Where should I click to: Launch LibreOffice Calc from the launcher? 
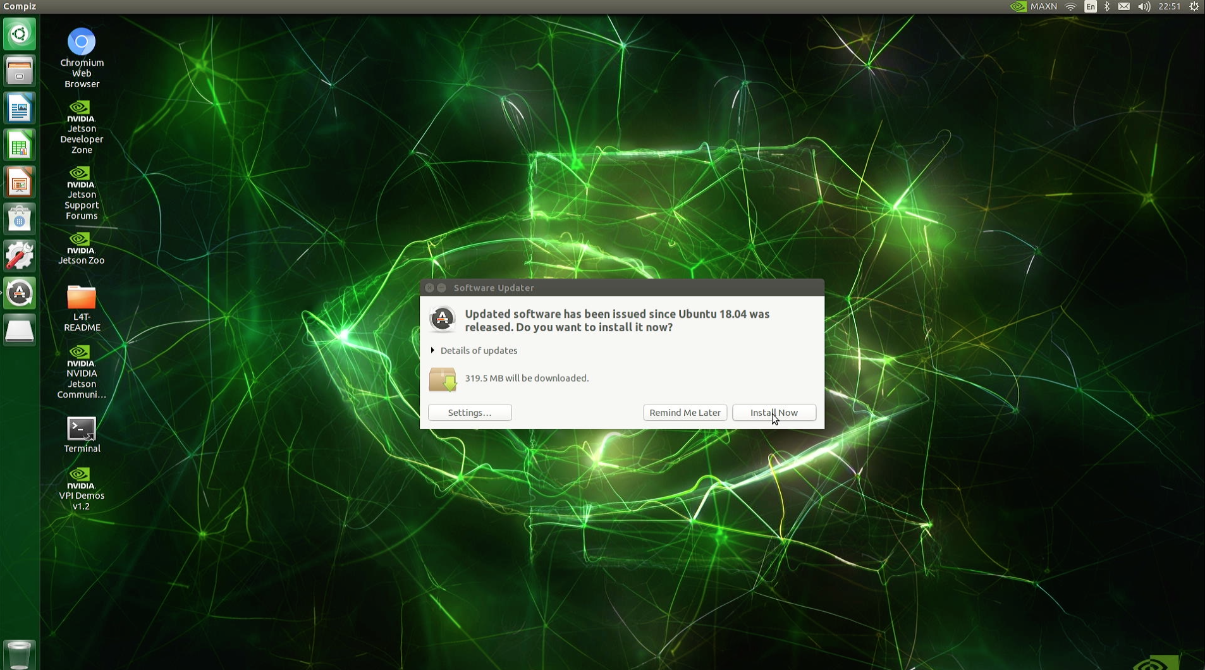[x=20, y=145]
